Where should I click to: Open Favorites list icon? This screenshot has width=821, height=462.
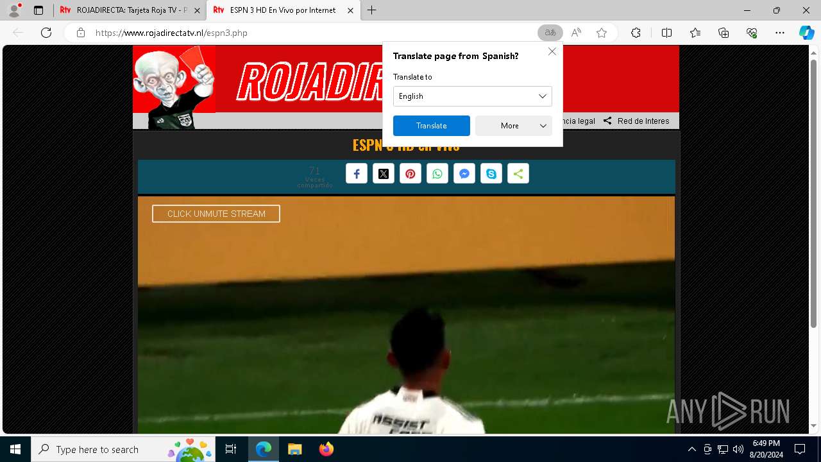[695, 33]
